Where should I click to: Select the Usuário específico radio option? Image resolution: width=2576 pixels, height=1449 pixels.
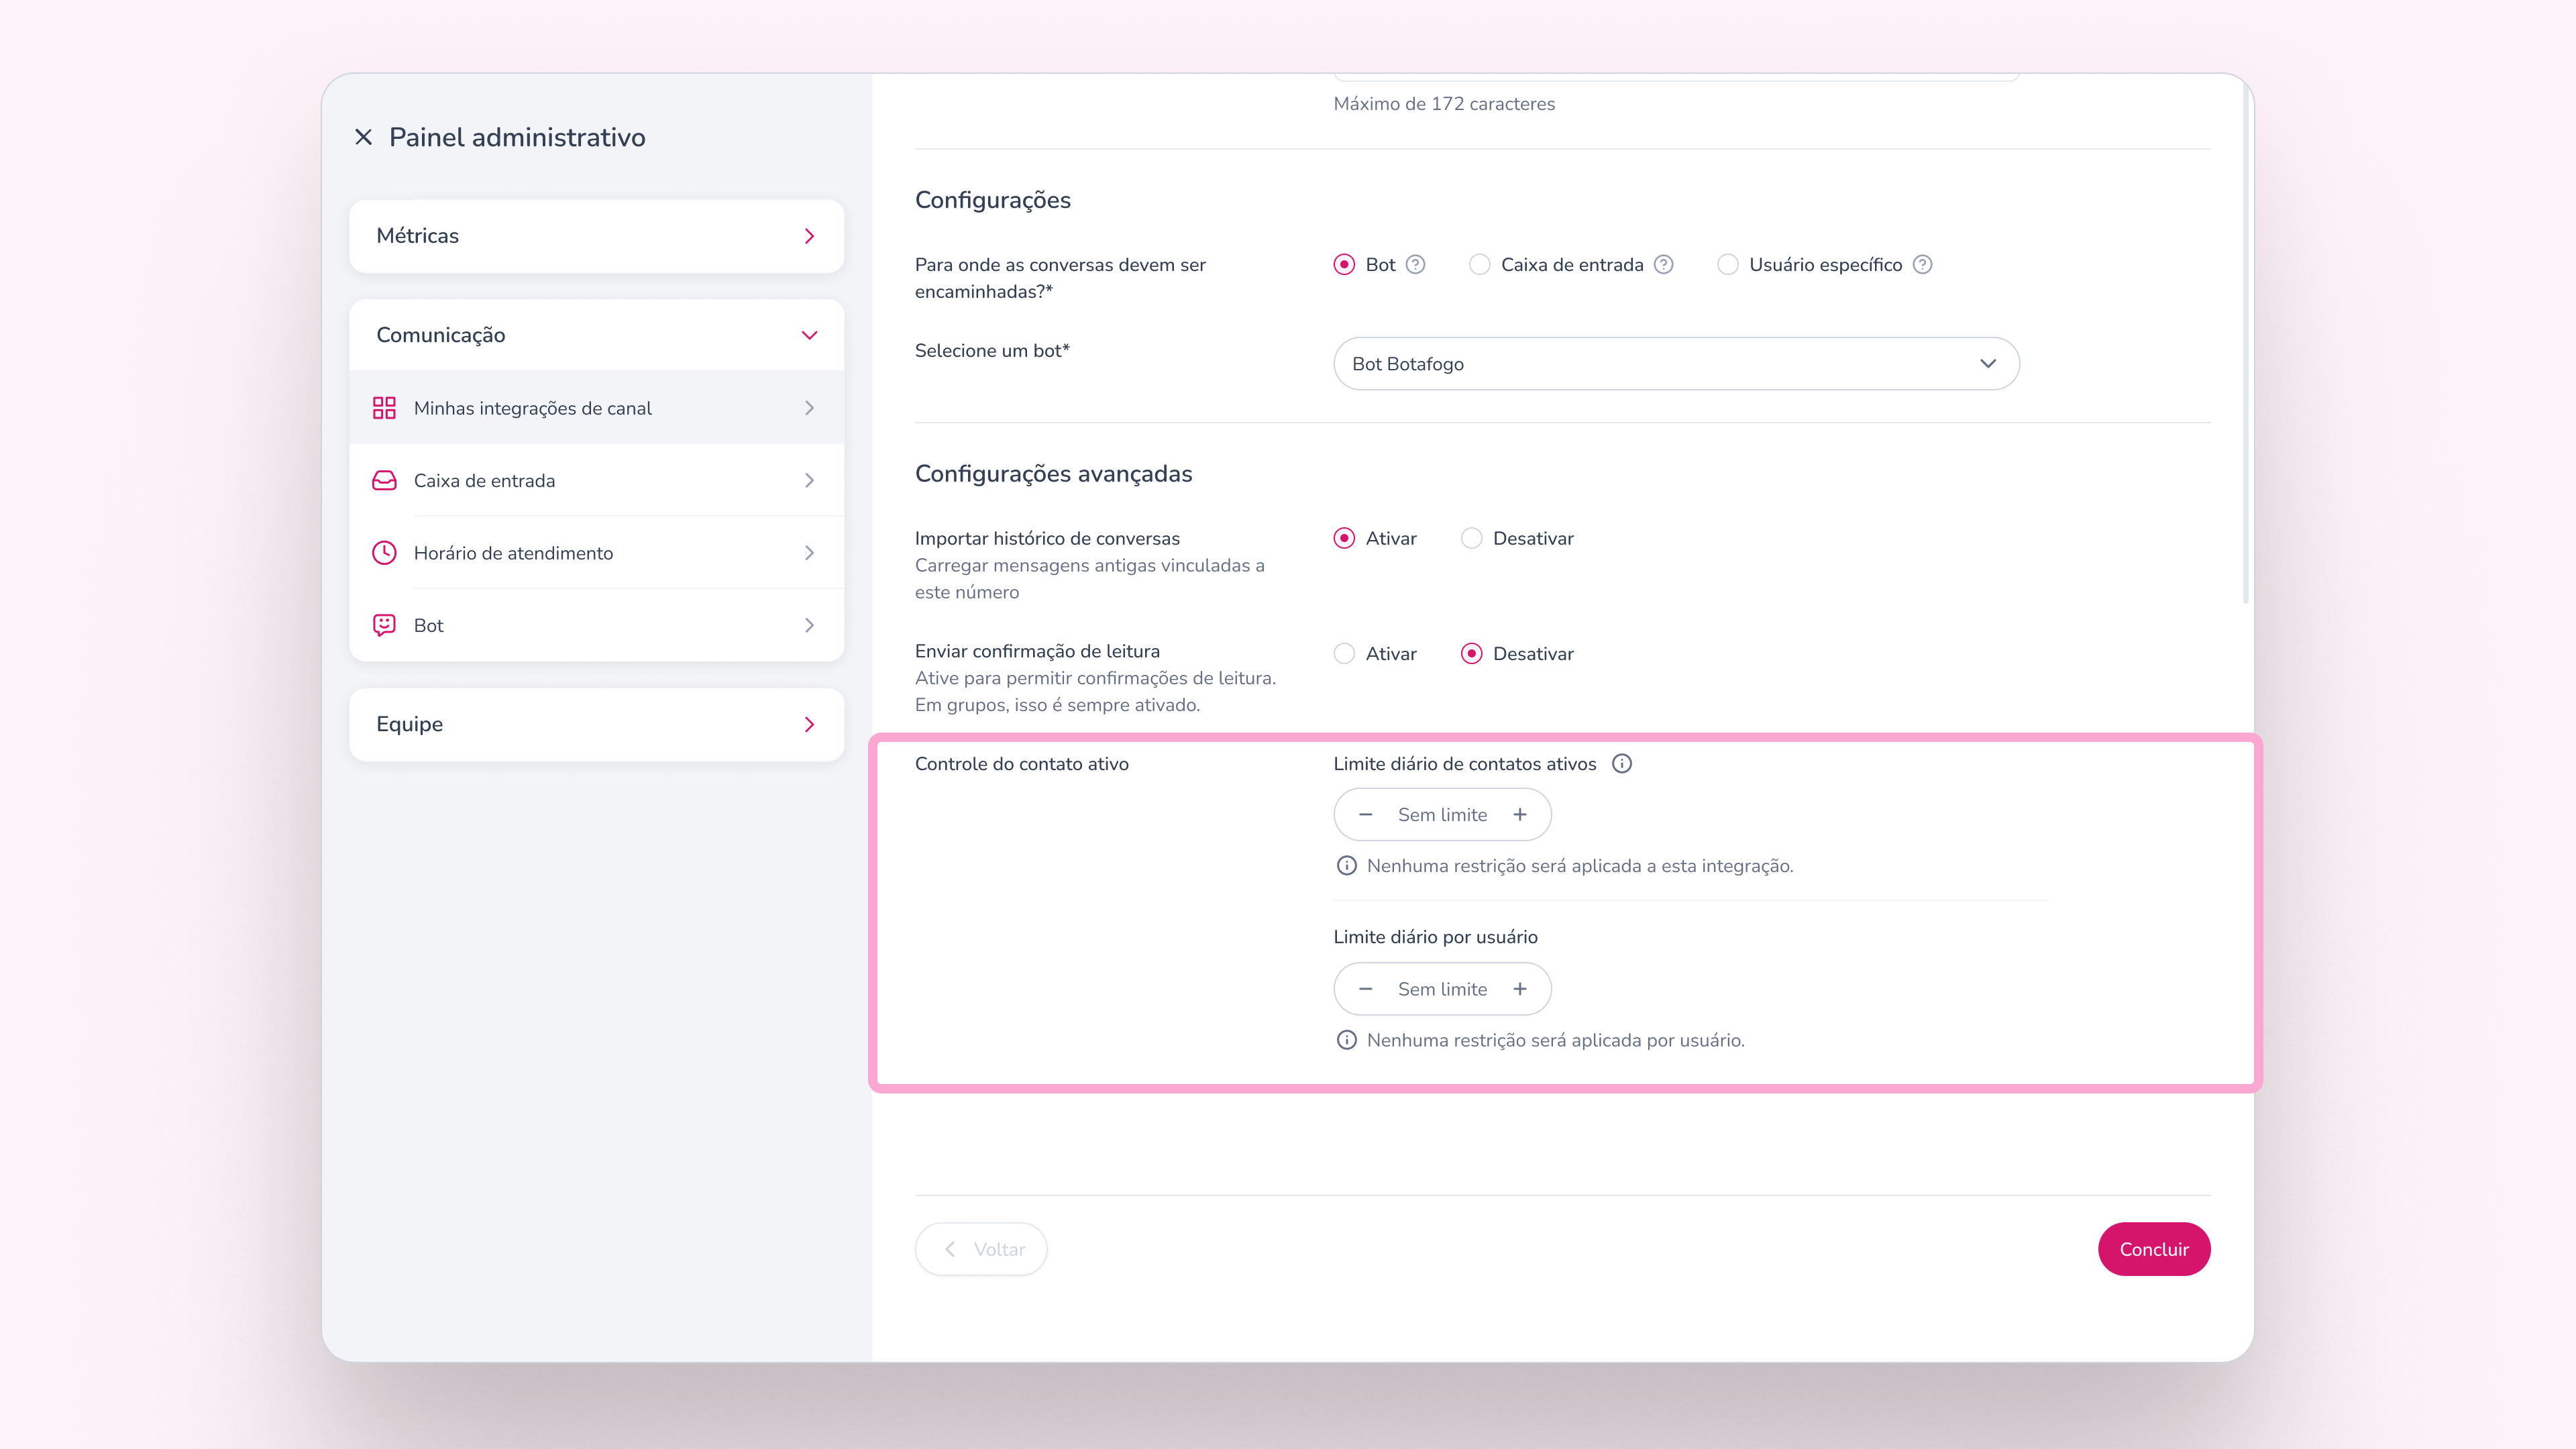[x=1728, y=265]
